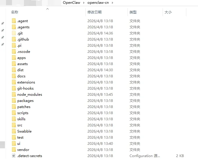Select the packages folder icon

click(x=14, y=101)
